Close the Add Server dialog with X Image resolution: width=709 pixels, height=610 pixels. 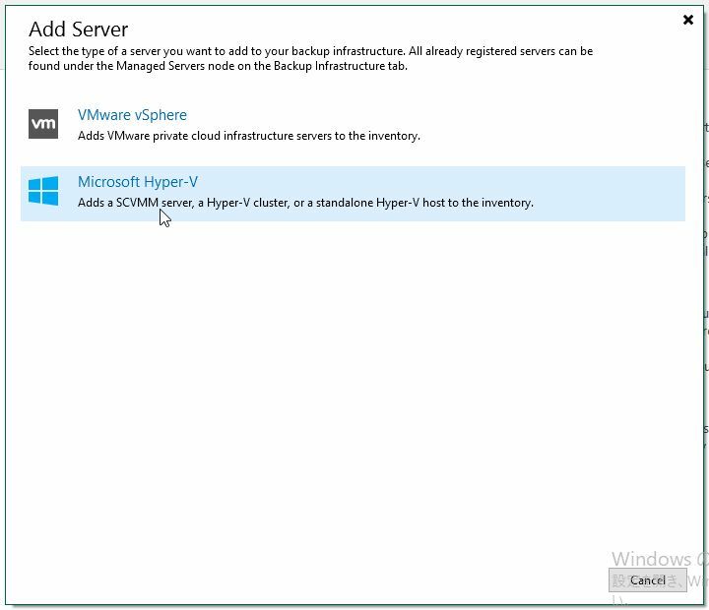(x=688, y=20)
